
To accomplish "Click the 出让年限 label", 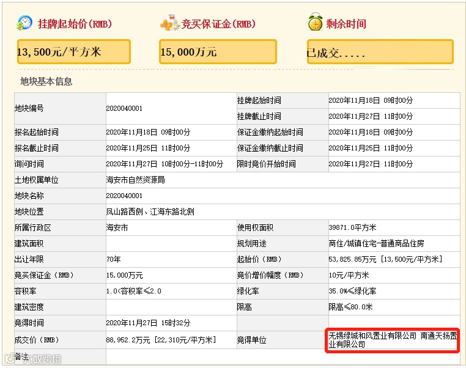I will pyautogui.click(x=29, y=260).
